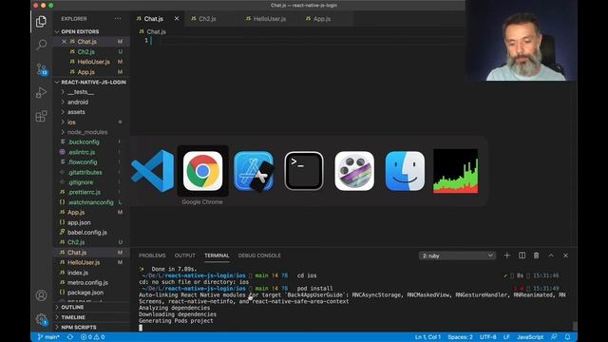Select Claquette video app in app switcher
The image size is (608, 342).
[354, 171]
